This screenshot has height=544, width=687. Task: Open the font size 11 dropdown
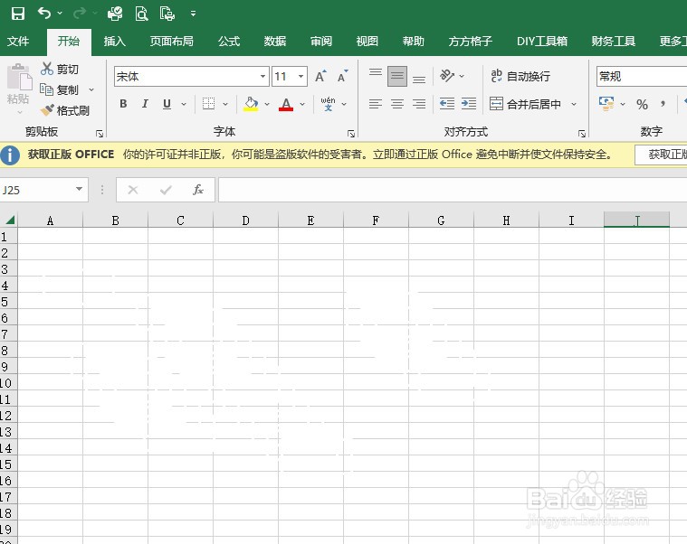[x=301, y=77]
